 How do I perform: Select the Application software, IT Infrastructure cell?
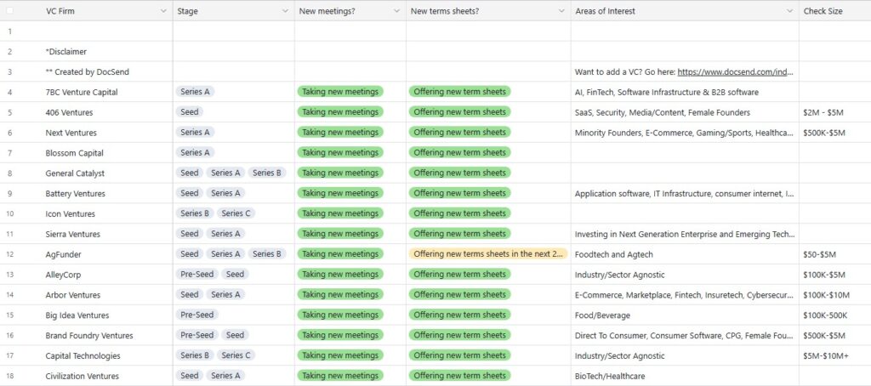[x=685, y=193]
